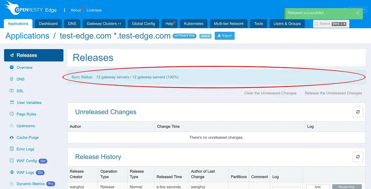Image resolution: width=371 pixels, height=189 pixels.
Task: Click Clear the Unreleased Changes
Action: (x=270, y=93)
